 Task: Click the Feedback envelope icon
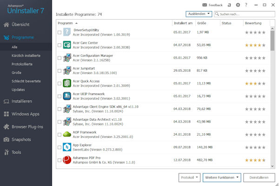coord(205,5)
